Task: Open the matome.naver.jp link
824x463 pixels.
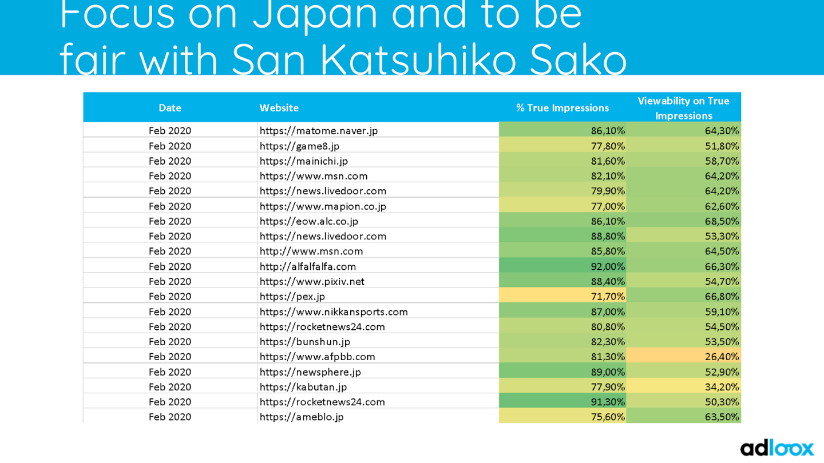Action: [x=319, y=130]
